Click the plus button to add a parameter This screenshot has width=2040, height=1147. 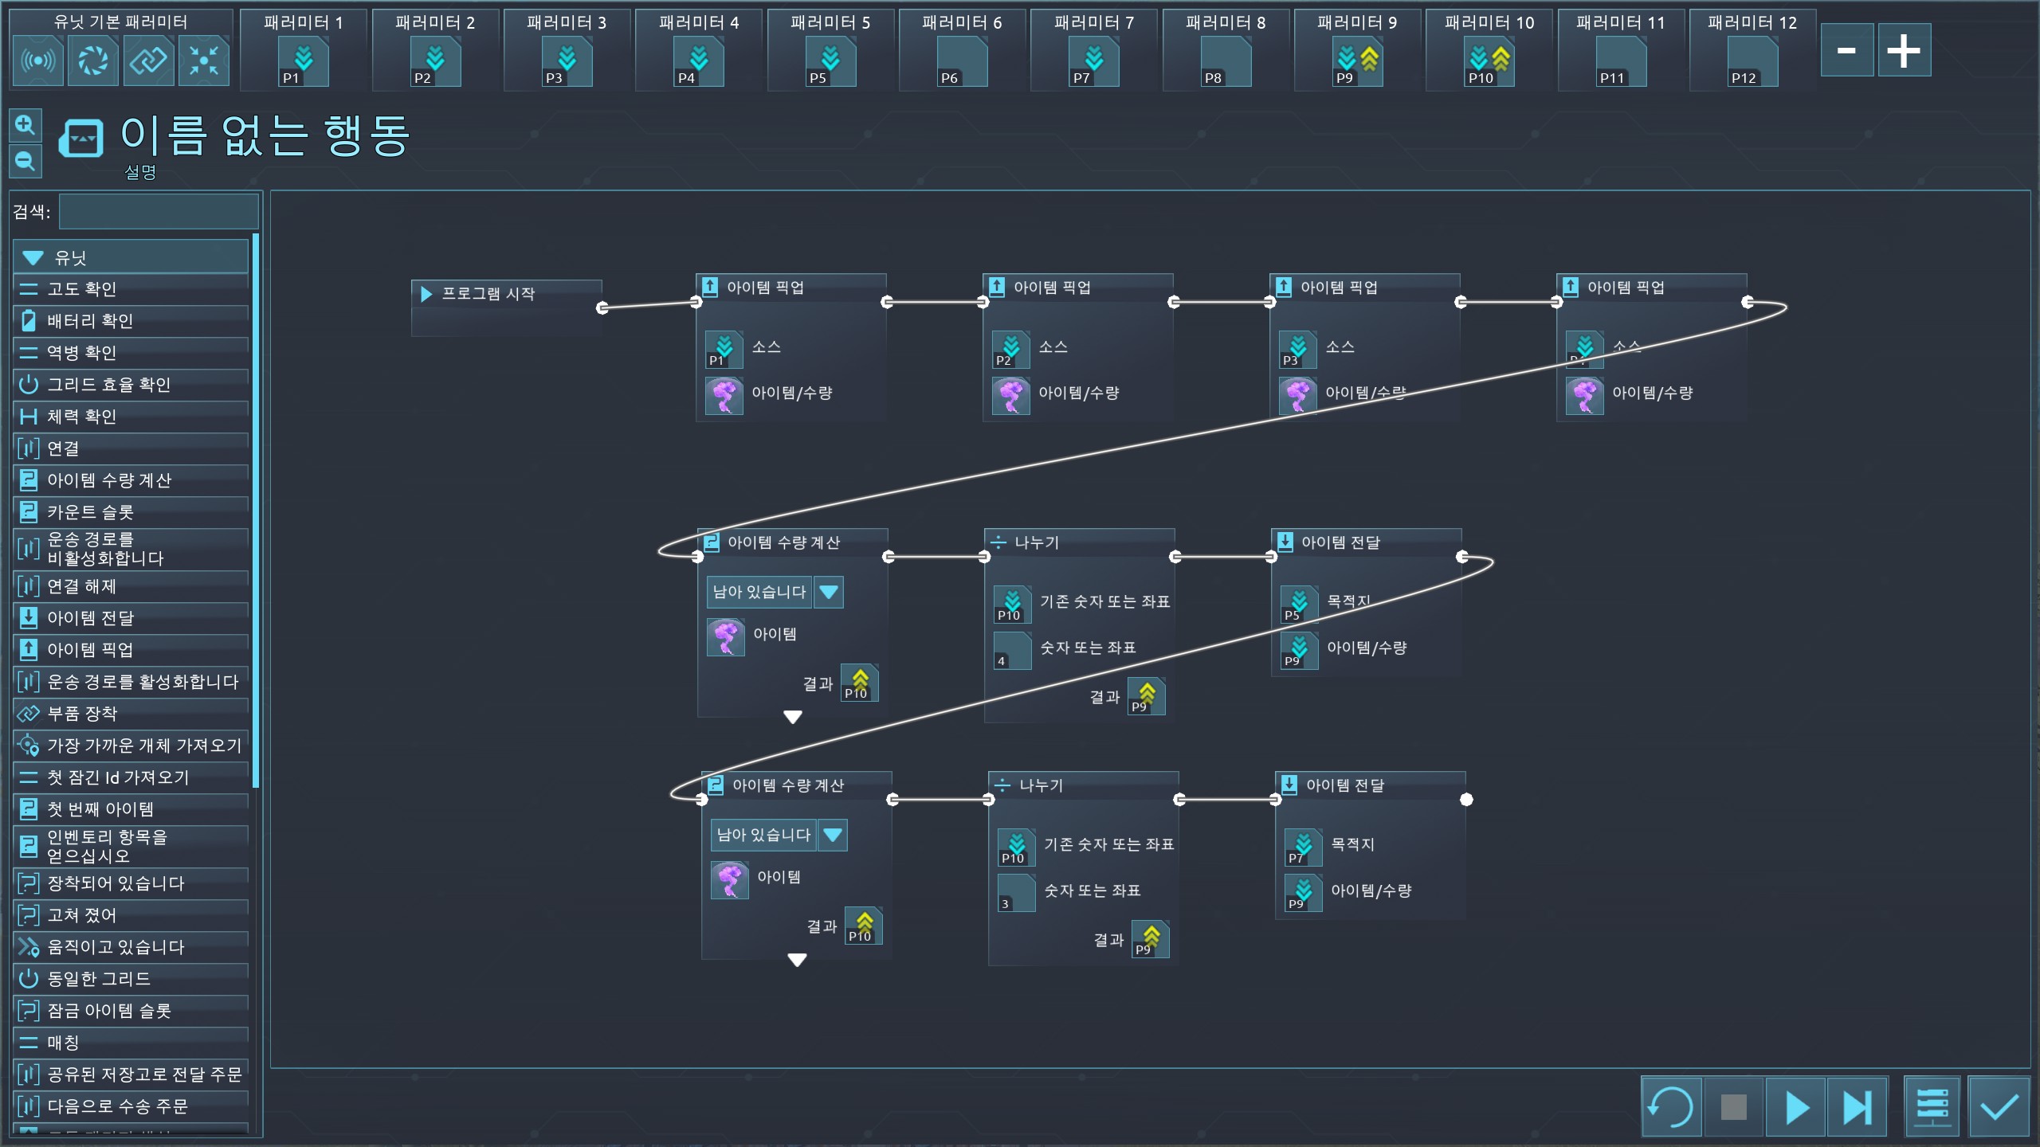click(1904, 51)
